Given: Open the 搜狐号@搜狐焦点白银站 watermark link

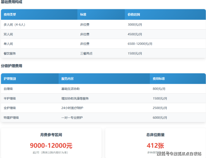Looking at the screenshot, I should pyautogui.click(x=179, y=154).
